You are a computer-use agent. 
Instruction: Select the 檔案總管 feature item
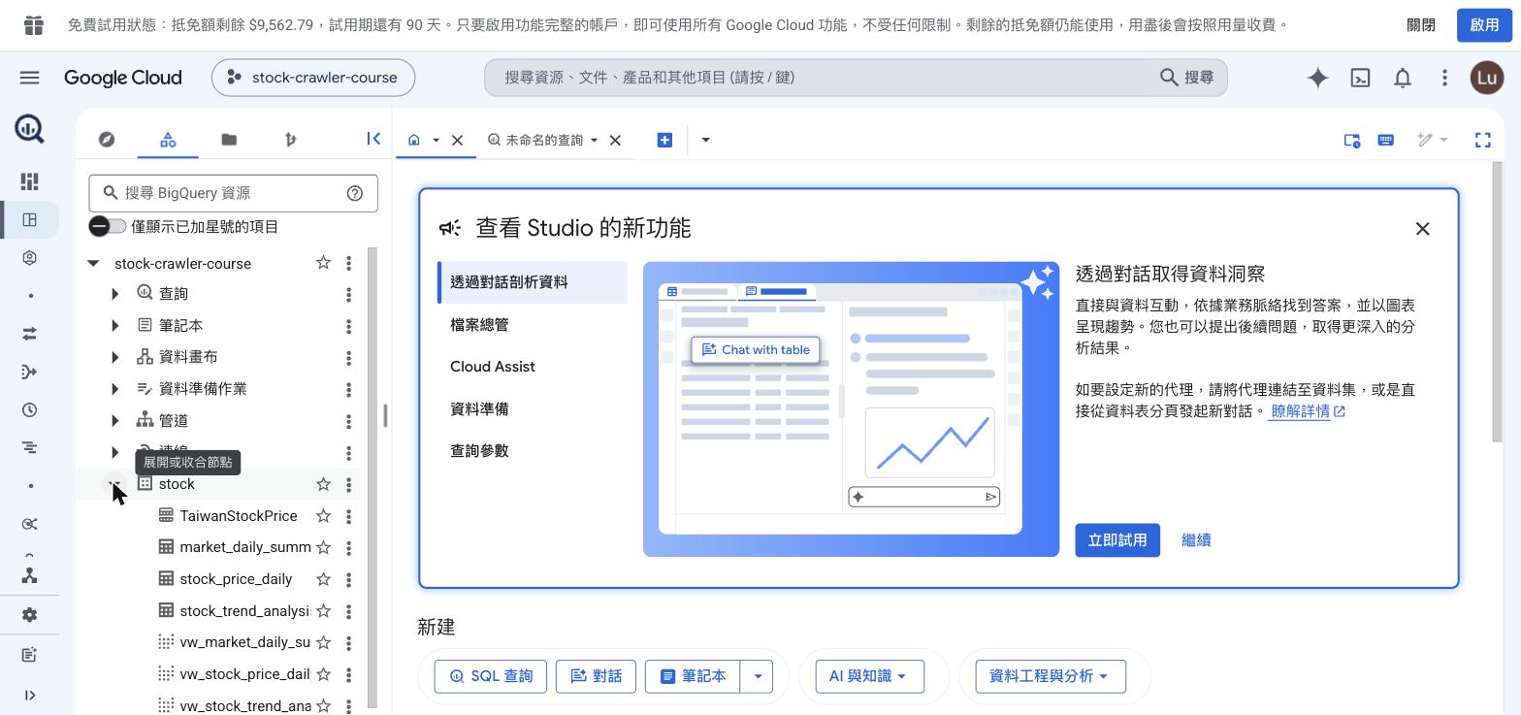click(533, 324)
